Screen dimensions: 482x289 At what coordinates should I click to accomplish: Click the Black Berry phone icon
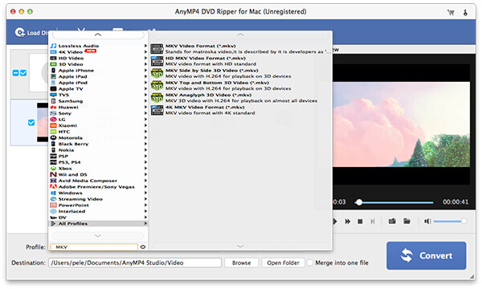click(53, 144)
